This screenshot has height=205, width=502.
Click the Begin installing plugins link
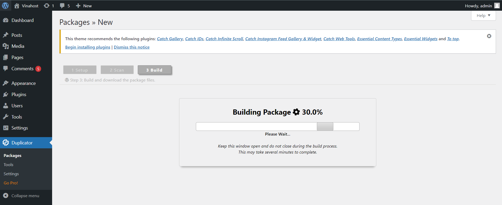(87, 47)
